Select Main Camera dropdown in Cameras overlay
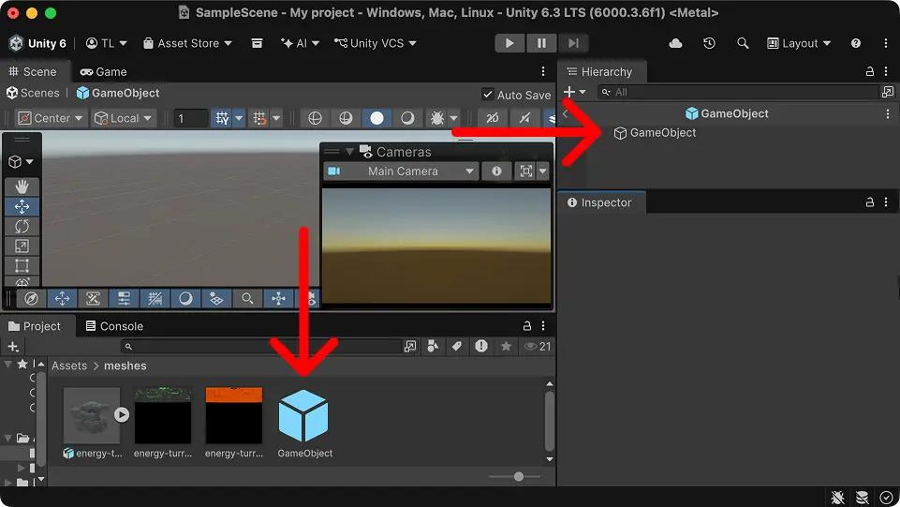Viewport: 900px width, 507px height. [x=401, y=171]
